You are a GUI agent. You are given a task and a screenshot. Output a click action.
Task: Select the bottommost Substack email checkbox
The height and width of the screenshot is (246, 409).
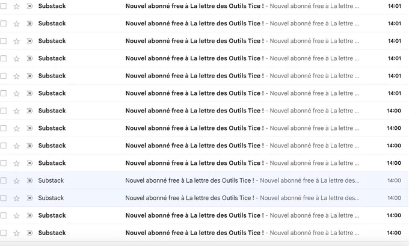point(4,233)
